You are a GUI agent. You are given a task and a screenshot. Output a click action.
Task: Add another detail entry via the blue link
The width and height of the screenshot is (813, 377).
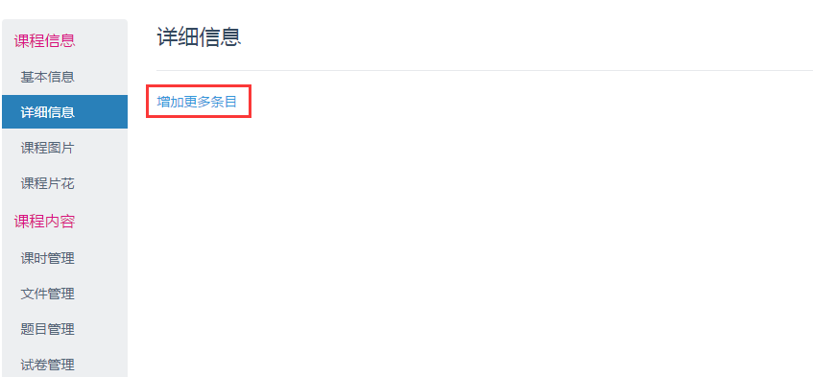197,102
